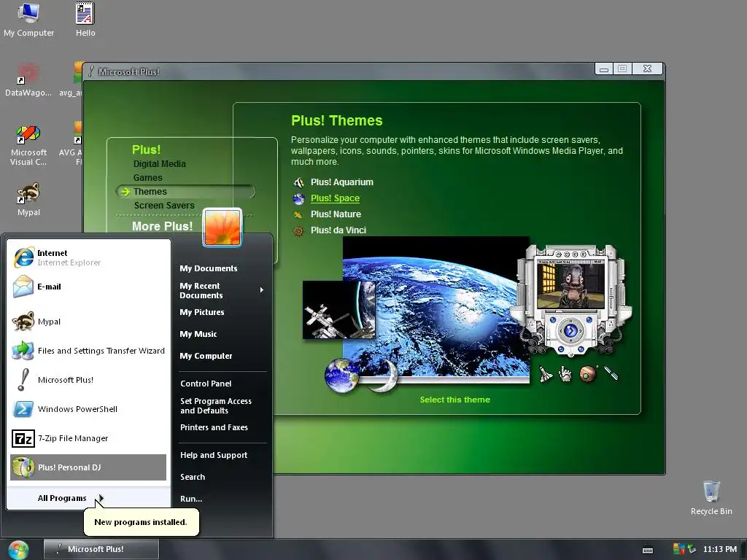This screenshot has height=560, width=747.
Task: Click the Plus! Space globe icon
Action: coord(298,198)
